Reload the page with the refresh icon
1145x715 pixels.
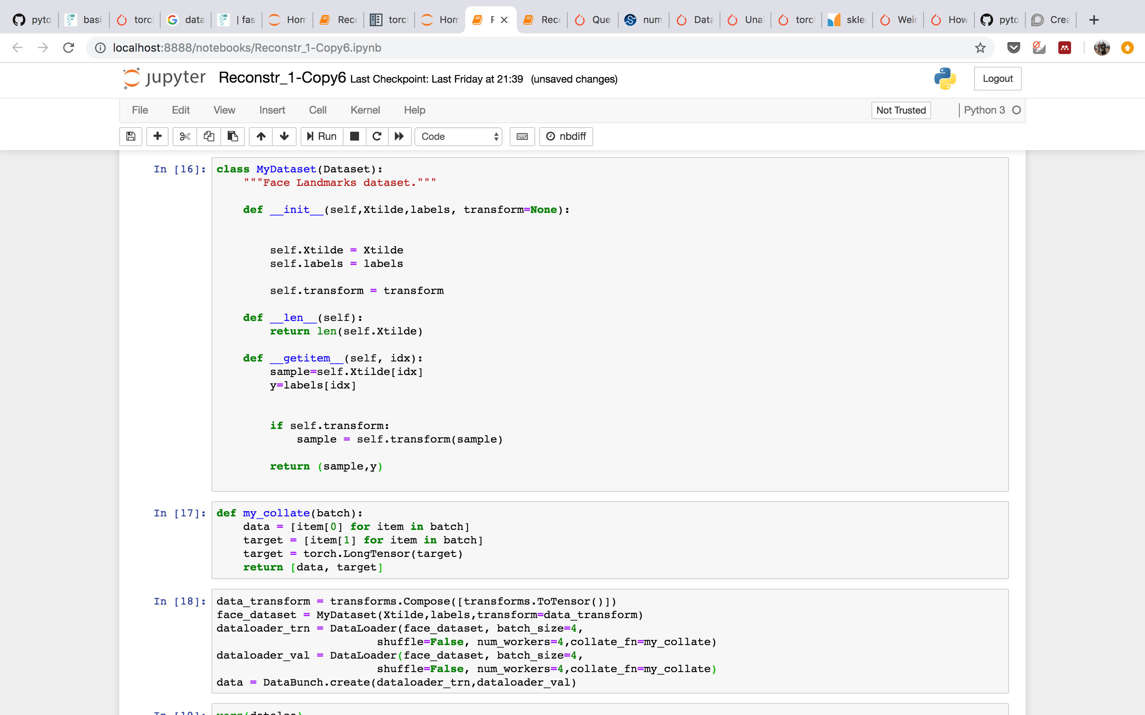(x=69, y=48)
